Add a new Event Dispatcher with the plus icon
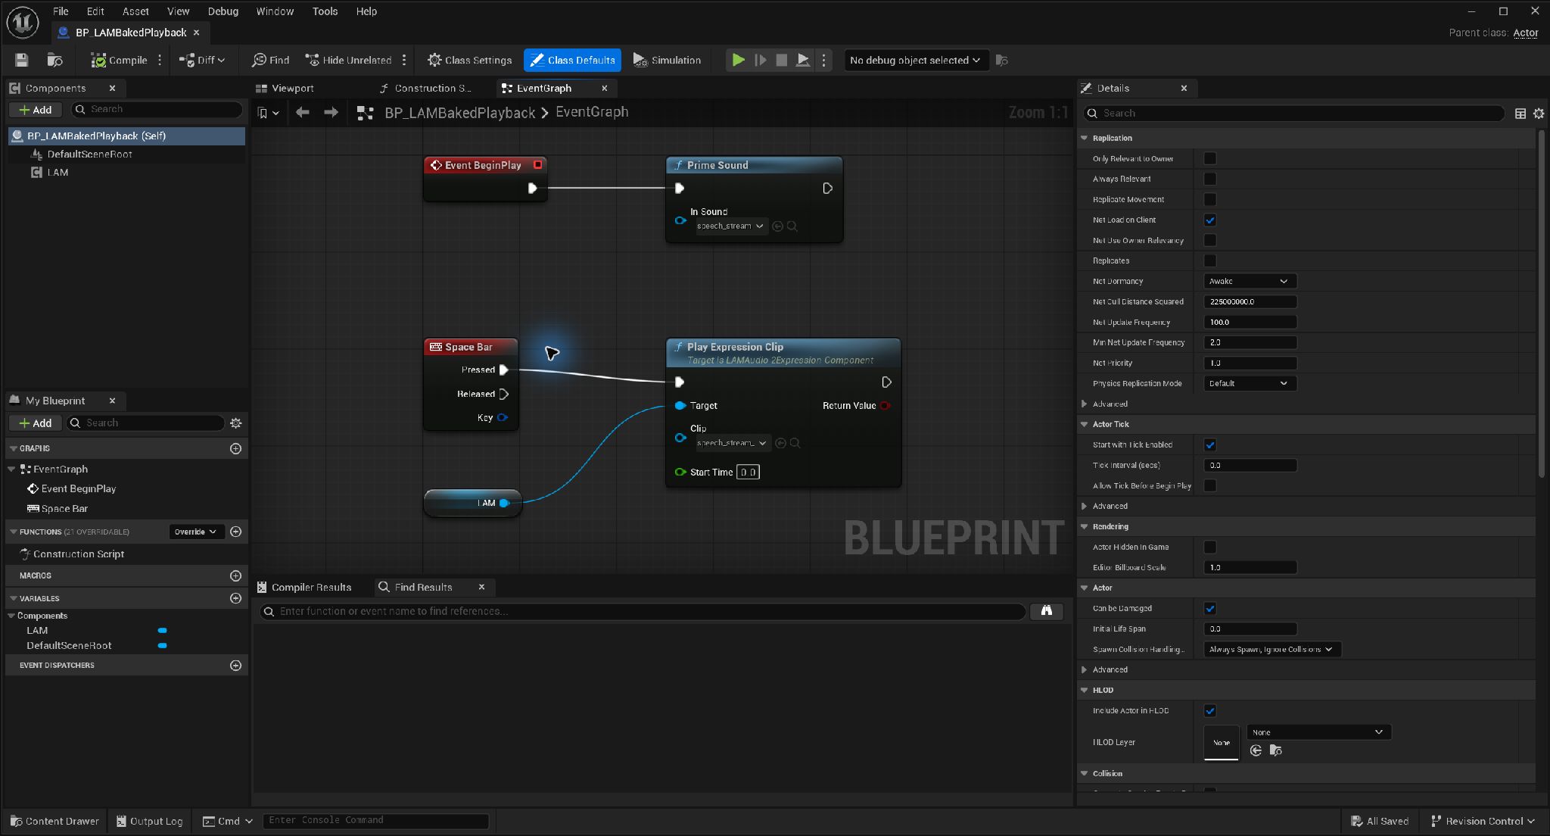Image resolution: width=1550 pixels, height=836 pixels. point(235,665)
